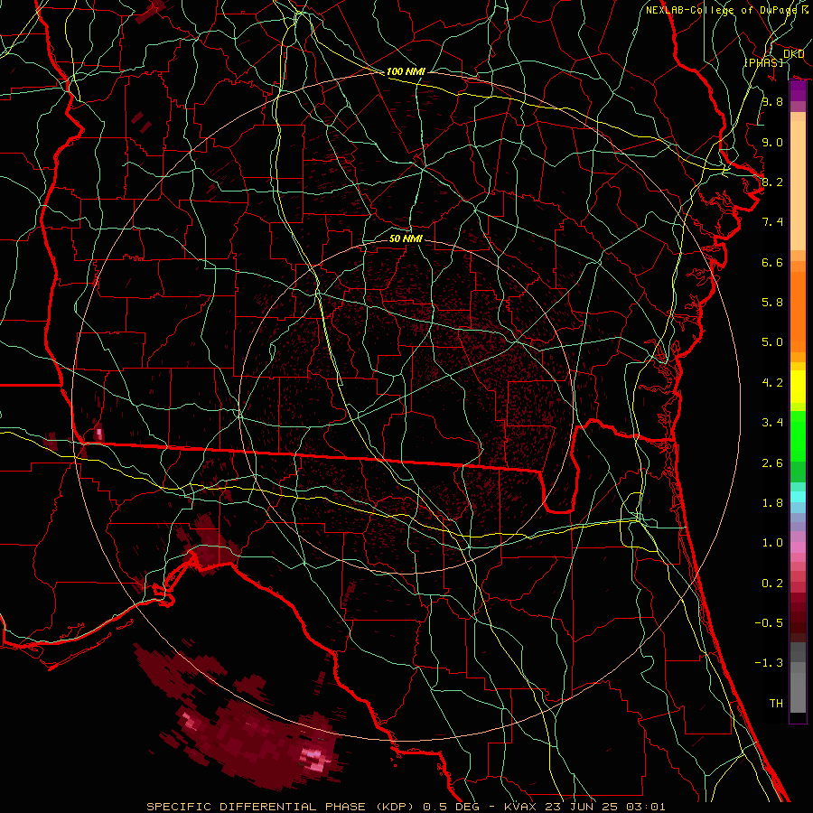This screenshot has height=813, width=813.
Task: Click the 100 NMI range ring label
Action: tap(406, 71)
